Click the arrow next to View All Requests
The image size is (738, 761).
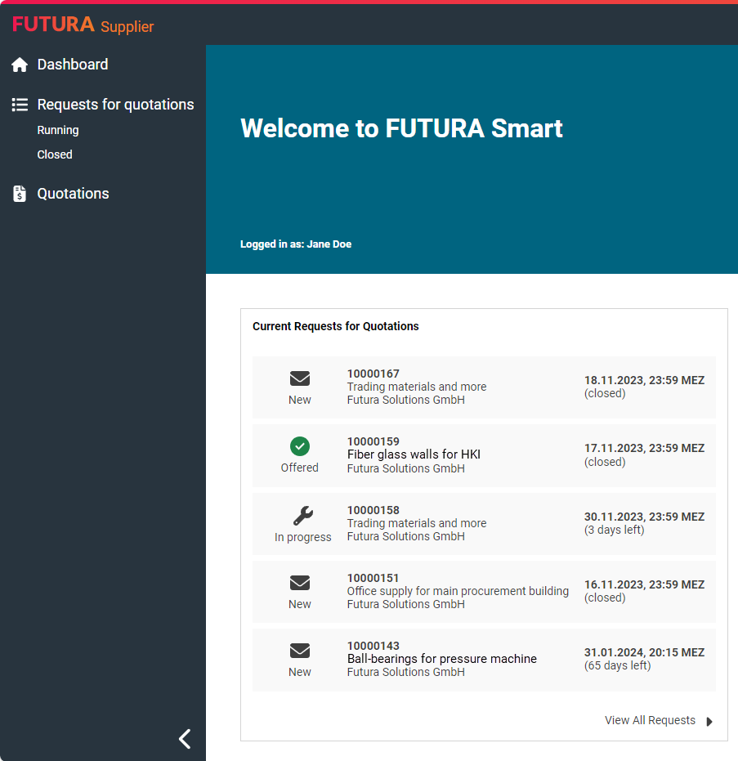[x=709, y=722]
